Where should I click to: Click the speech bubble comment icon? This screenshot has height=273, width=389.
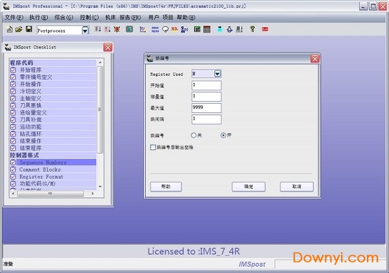pyautogui.click(x=165, y=29)
